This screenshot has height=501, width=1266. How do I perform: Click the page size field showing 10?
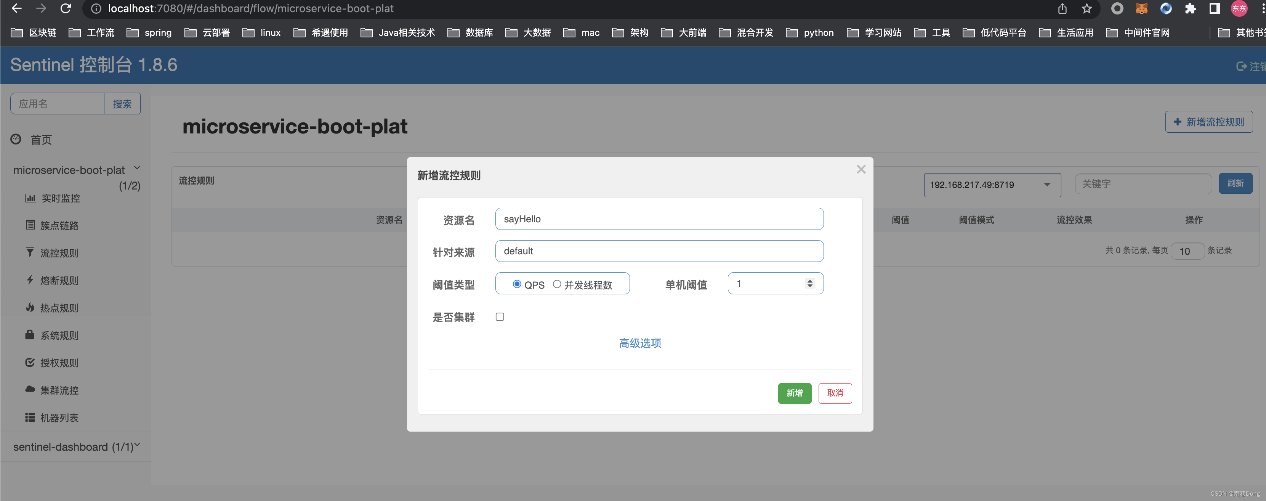point(1187,251)
